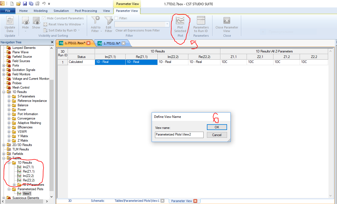Image resolution: width=337 pixels, height=204 pixels.
Task: Click the Open folder icon in quick access toolbar
Action: tap(19, 4)
